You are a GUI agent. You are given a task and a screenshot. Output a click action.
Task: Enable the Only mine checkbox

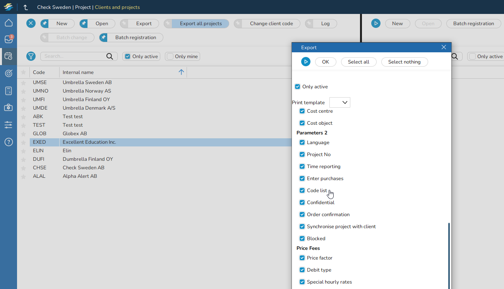tap(170, 57)
